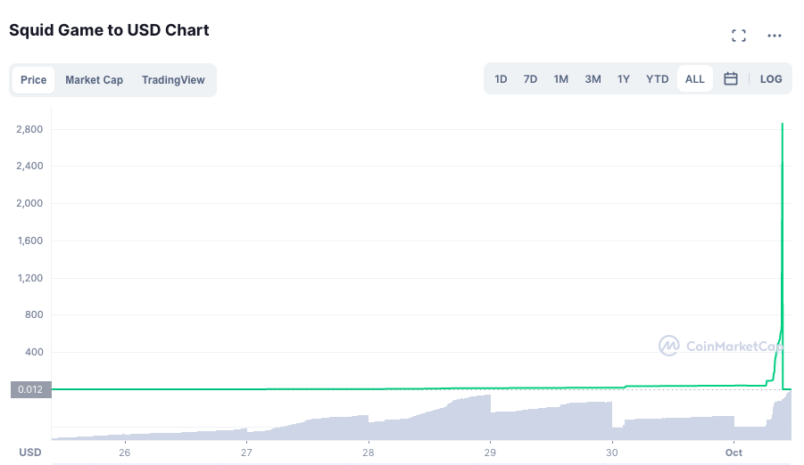Open the three-dot more options menu

[x=775, y=36]
